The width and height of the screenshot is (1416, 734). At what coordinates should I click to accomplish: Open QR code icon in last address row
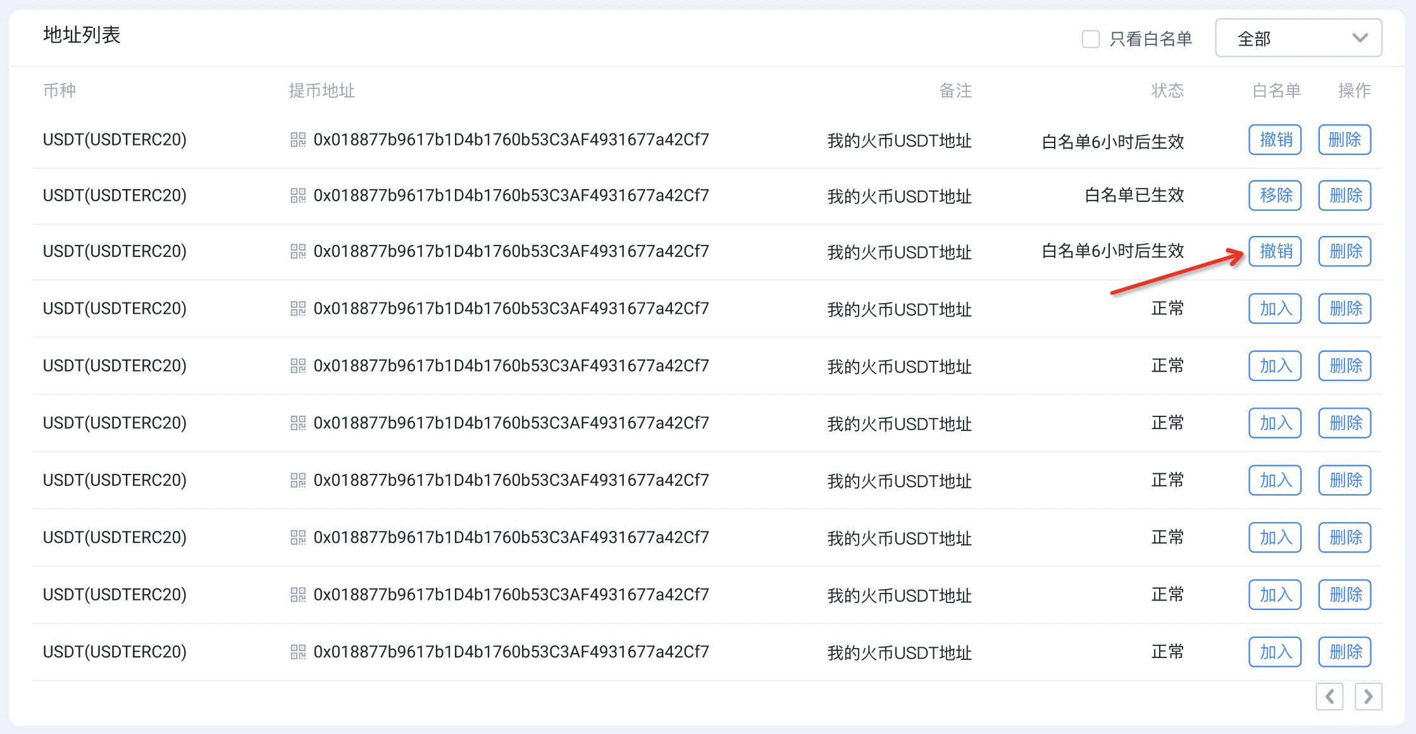coord(297,652)
